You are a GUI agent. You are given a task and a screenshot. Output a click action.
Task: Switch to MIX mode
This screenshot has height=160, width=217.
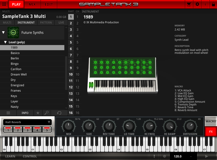pos(32,4)
